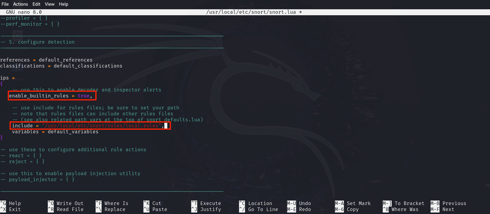
Task: Click the 'classifications = default_classifications' line
Action: pos(61,66)
